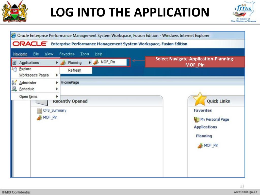260x195 pixels.
Task: Click the Planning heading in Quick Links
Action: coord(204,136)
